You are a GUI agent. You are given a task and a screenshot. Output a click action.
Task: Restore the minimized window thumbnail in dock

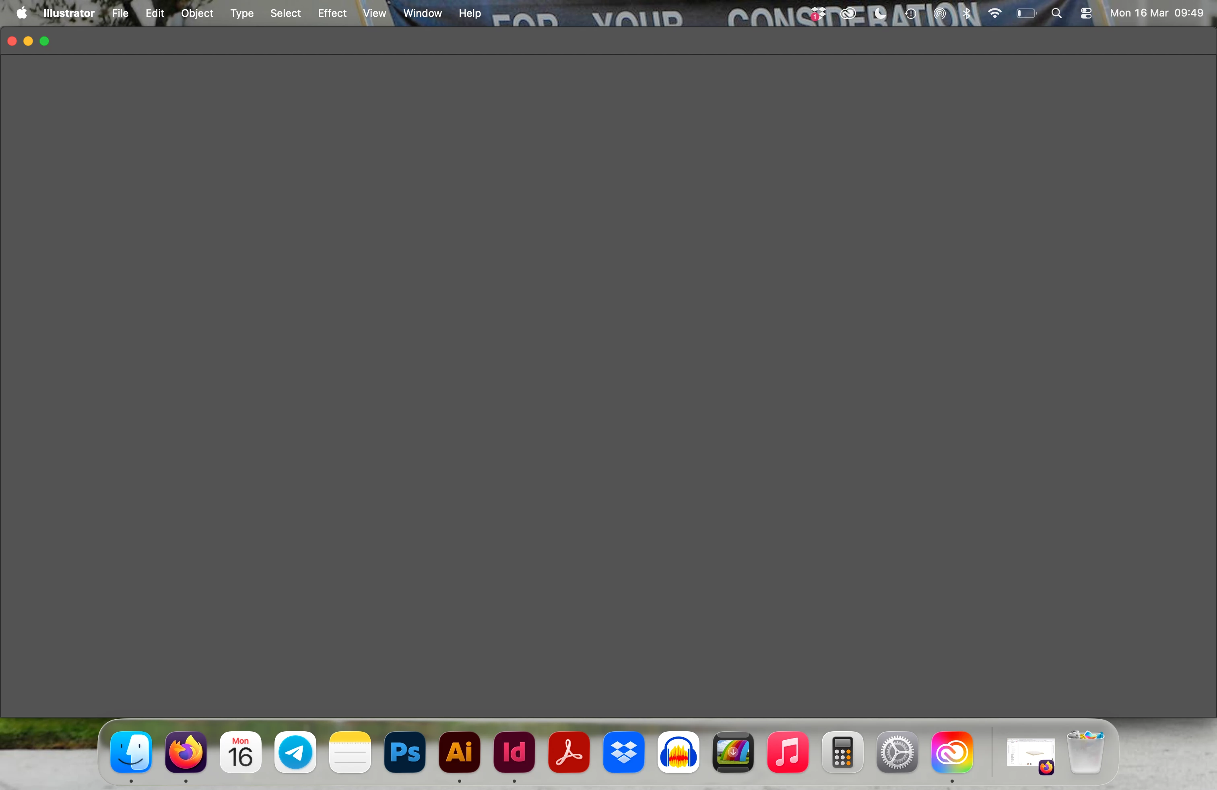[1030, 753]
